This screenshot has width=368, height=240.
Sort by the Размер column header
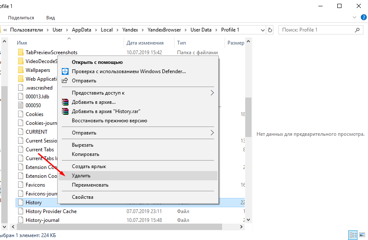pyautogui.click(x=236, y=43)
